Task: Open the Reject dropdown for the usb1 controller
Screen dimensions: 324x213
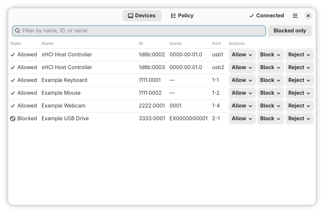Action: [x=299, y=55]
